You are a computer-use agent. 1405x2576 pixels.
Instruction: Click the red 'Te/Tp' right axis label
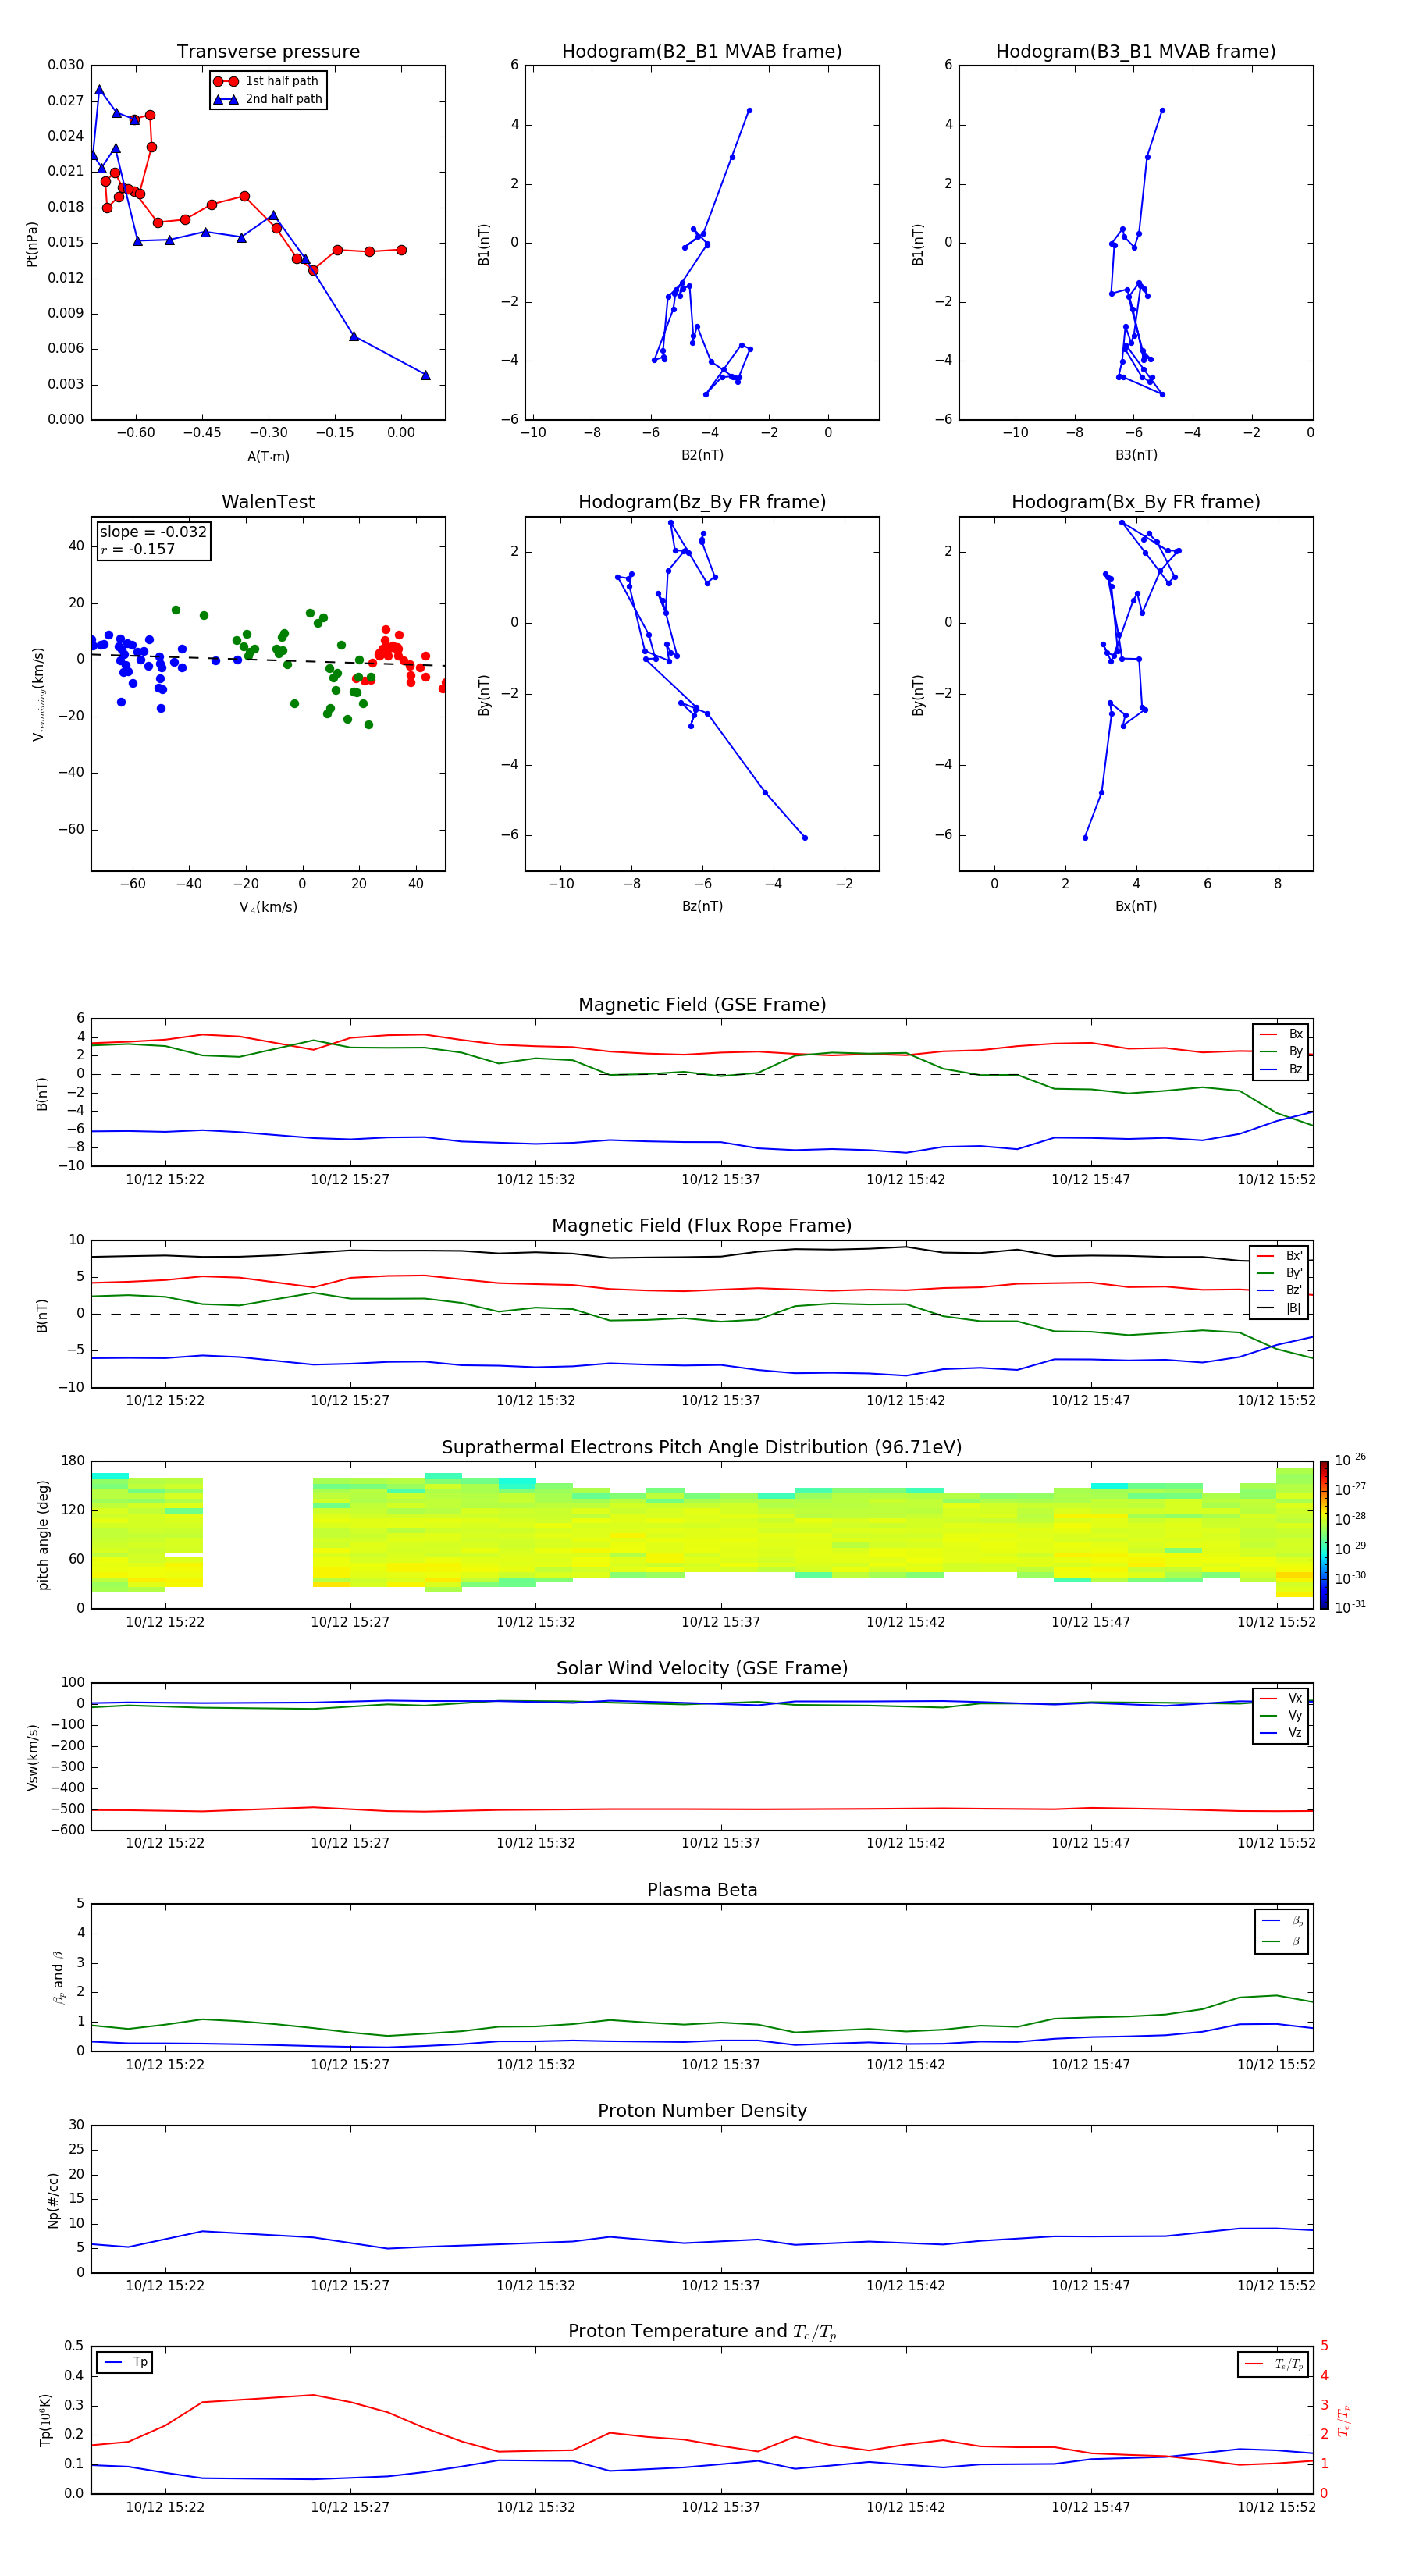tap(1345, 2420)
